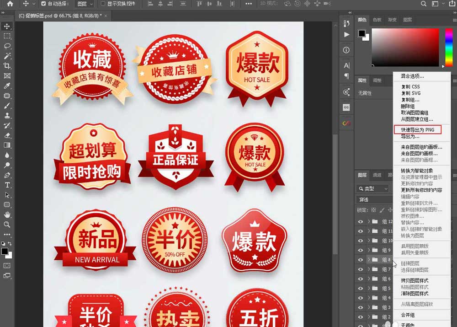The height and width of the screenshot is (327, 457).
Task: Expand the 组 5 group arrow
Action: [x=369, y=289]
